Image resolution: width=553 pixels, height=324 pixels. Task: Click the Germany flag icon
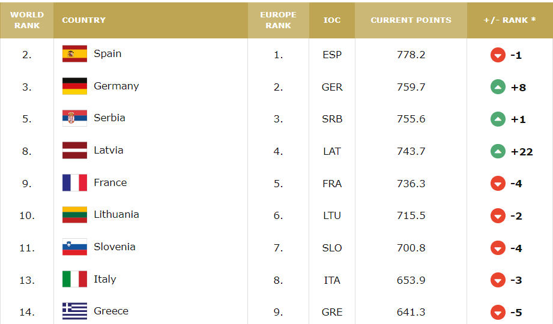pyautogui.click(x=74, y=86)
